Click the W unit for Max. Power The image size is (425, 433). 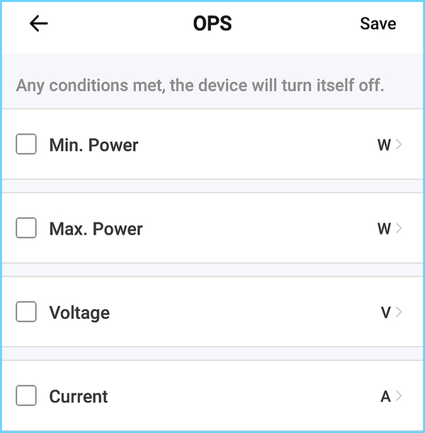384,229
